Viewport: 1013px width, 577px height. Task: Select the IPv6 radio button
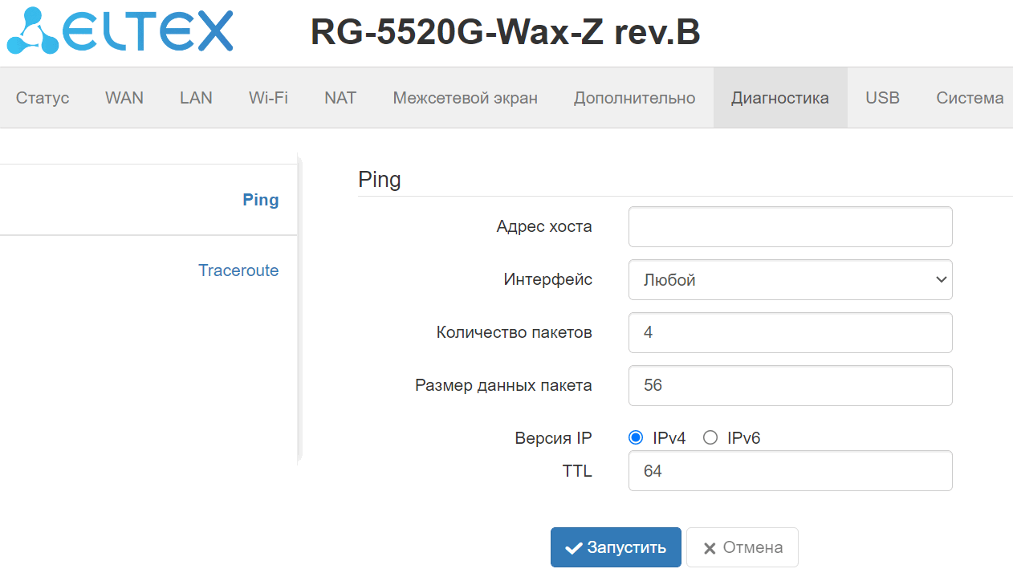click(x=710, y=437)
